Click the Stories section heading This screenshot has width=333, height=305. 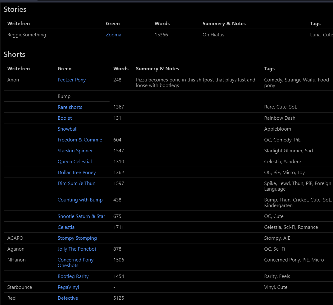15,9
